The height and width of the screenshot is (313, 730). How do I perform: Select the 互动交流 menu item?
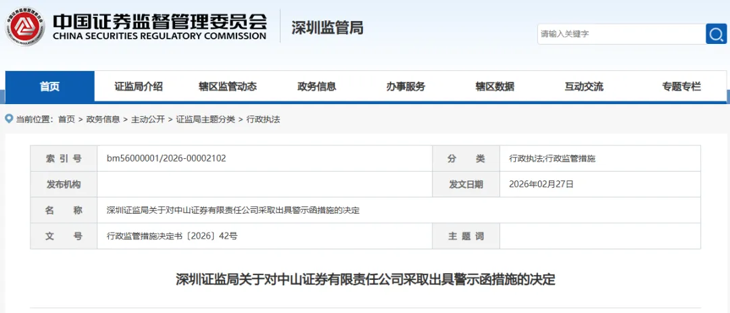coord(584,86)
